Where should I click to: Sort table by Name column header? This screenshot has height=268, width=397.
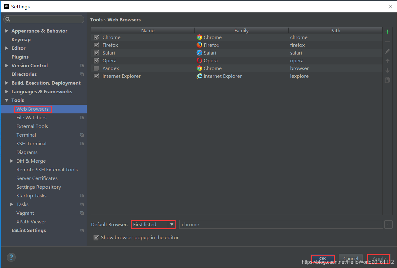coord(148,30)
